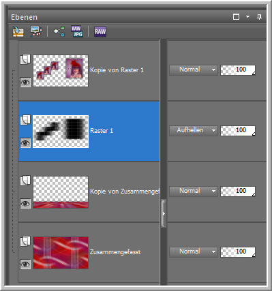Click layer-type icon of Zusammengefasst layer
272x291 pixels.
click(25, 241)
